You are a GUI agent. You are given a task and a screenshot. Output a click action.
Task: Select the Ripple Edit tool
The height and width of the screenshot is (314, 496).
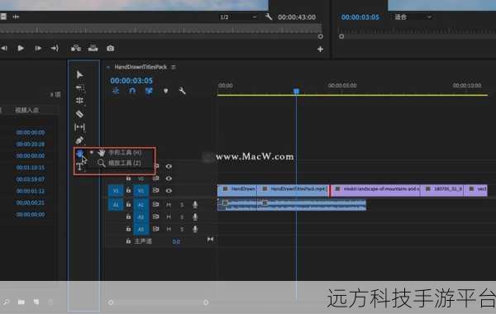pyautogui.click(x=79, y=101)
